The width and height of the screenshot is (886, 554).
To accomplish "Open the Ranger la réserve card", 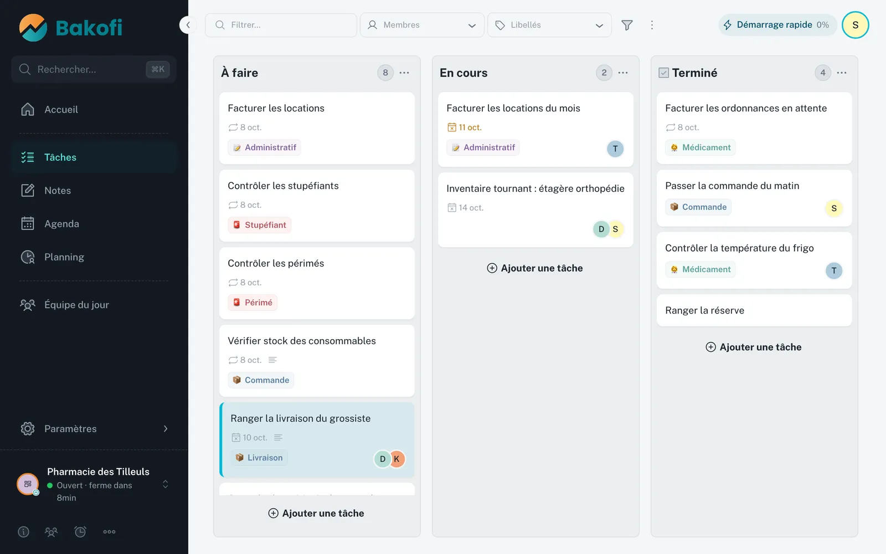I will tap(754, 310).
